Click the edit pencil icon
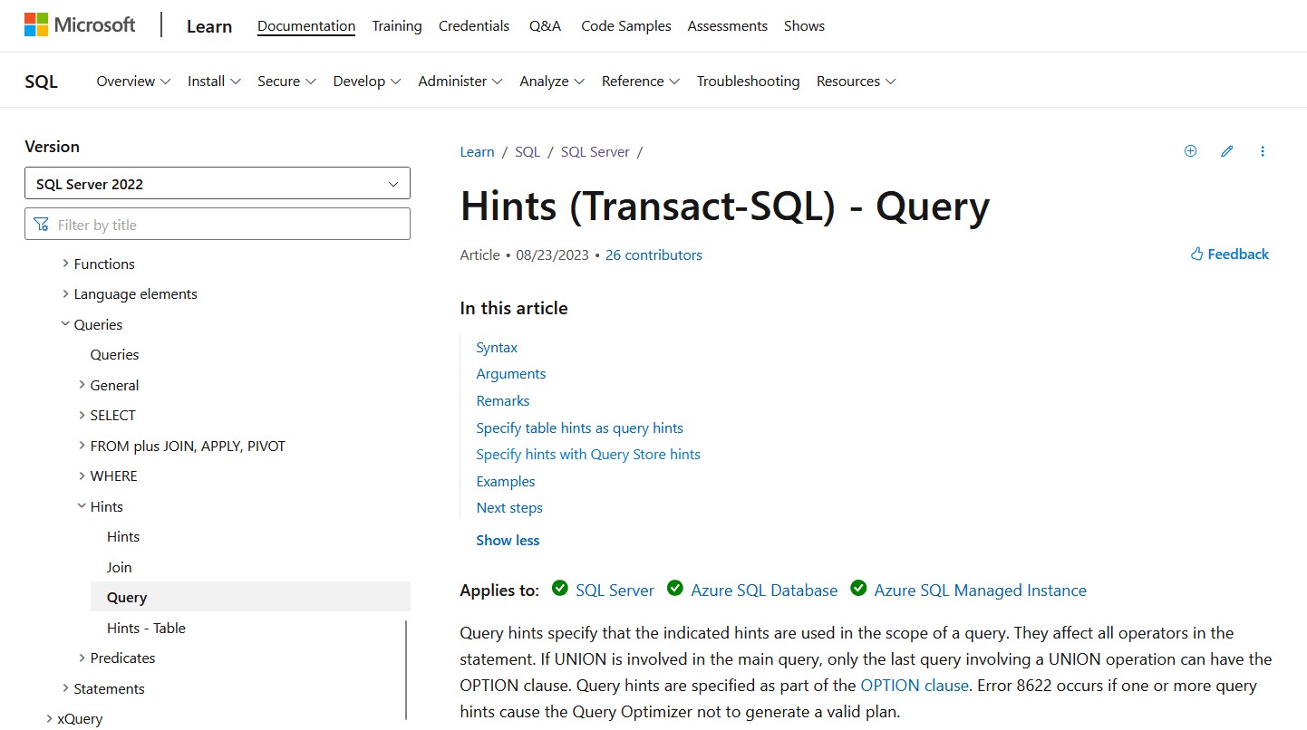Image resolution: width=1307 pixels, height=730 pixels. tap(1226, 151)
